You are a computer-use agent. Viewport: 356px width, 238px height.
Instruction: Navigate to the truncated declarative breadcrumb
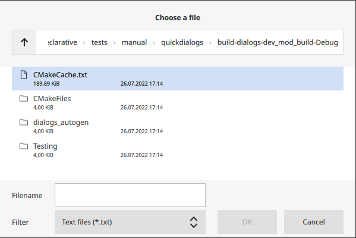click(x=62, y=42)
